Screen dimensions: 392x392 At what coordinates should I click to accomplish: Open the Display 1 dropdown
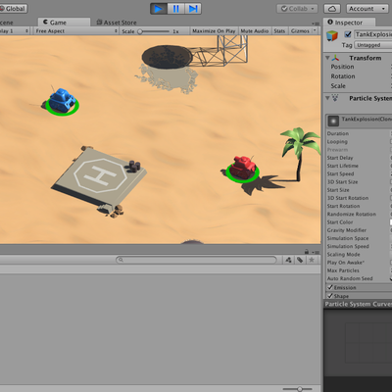pos(15,31)
